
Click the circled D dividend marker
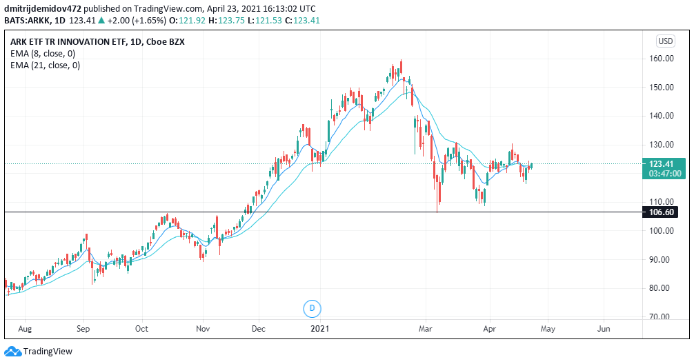[x=312, y=308]
